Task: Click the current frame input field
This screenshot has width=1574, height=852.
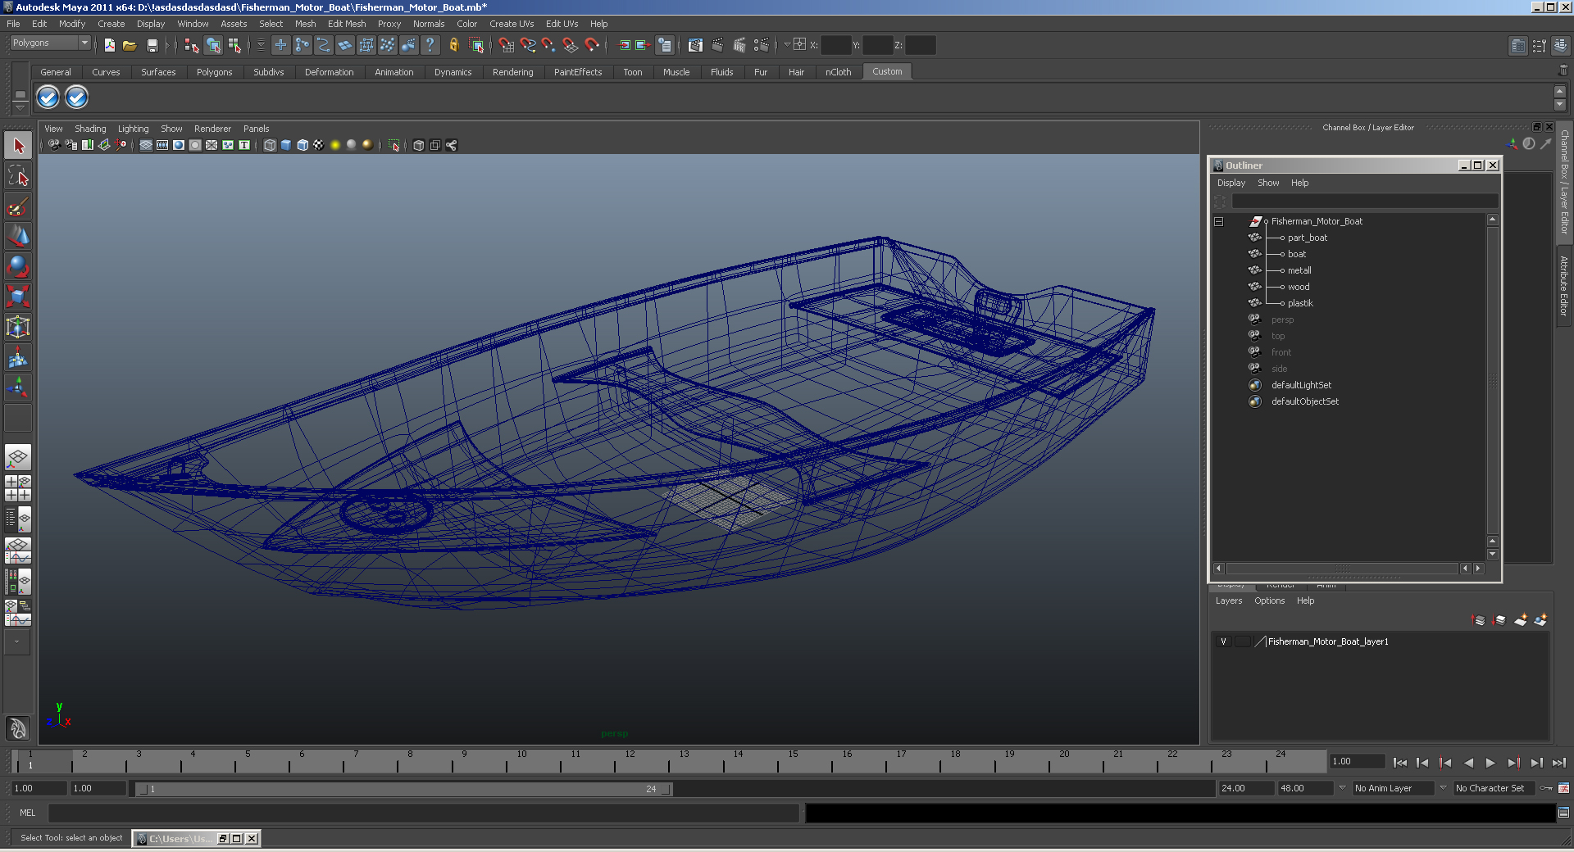Action: (x=1357, y=761)
